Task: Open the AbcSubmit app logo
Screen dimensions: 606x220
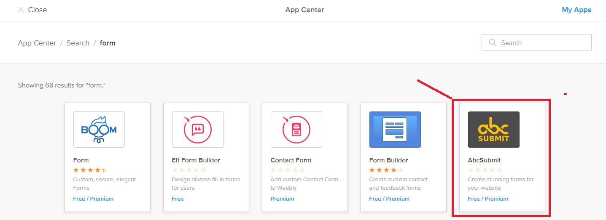Action: (493, 130)
